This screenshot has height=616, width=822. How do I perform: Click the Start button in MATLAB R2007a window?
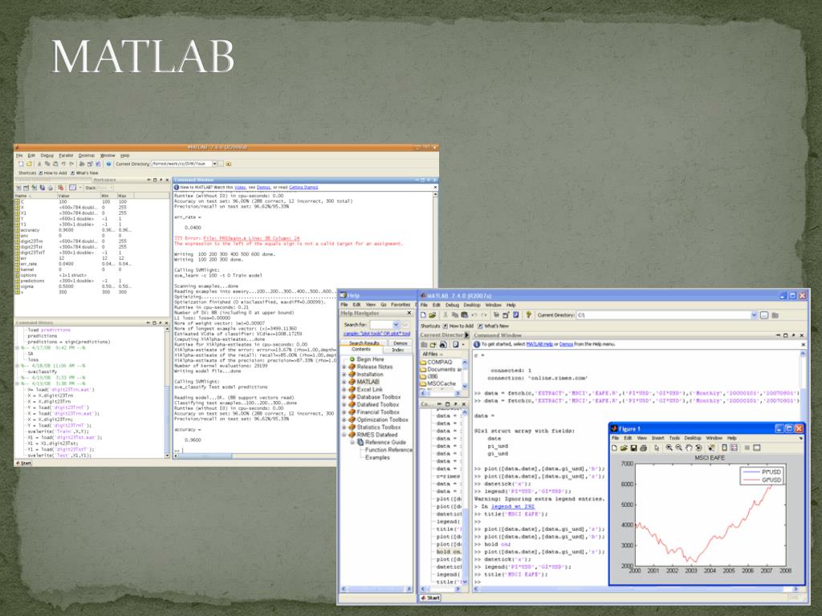(430, 598)
